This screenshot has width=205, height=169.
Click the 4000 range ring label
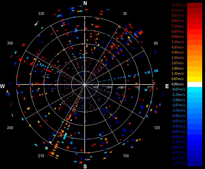pyautogui.click(x=136, y=87)
